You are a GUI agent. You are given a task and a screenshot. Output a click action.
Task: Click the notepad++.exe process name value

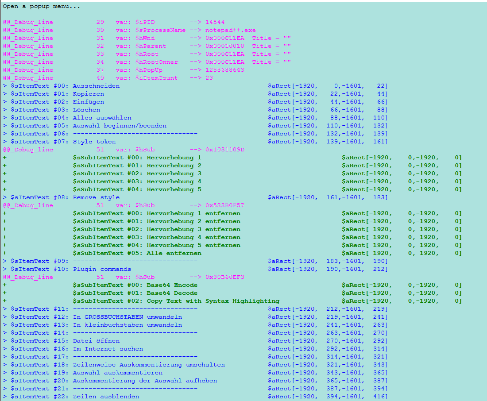coord(230,30)
